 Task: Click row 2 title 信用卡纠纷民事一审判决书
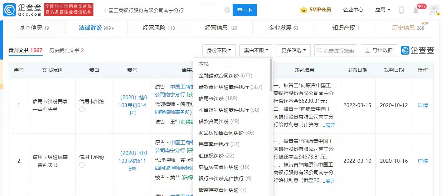50,161
